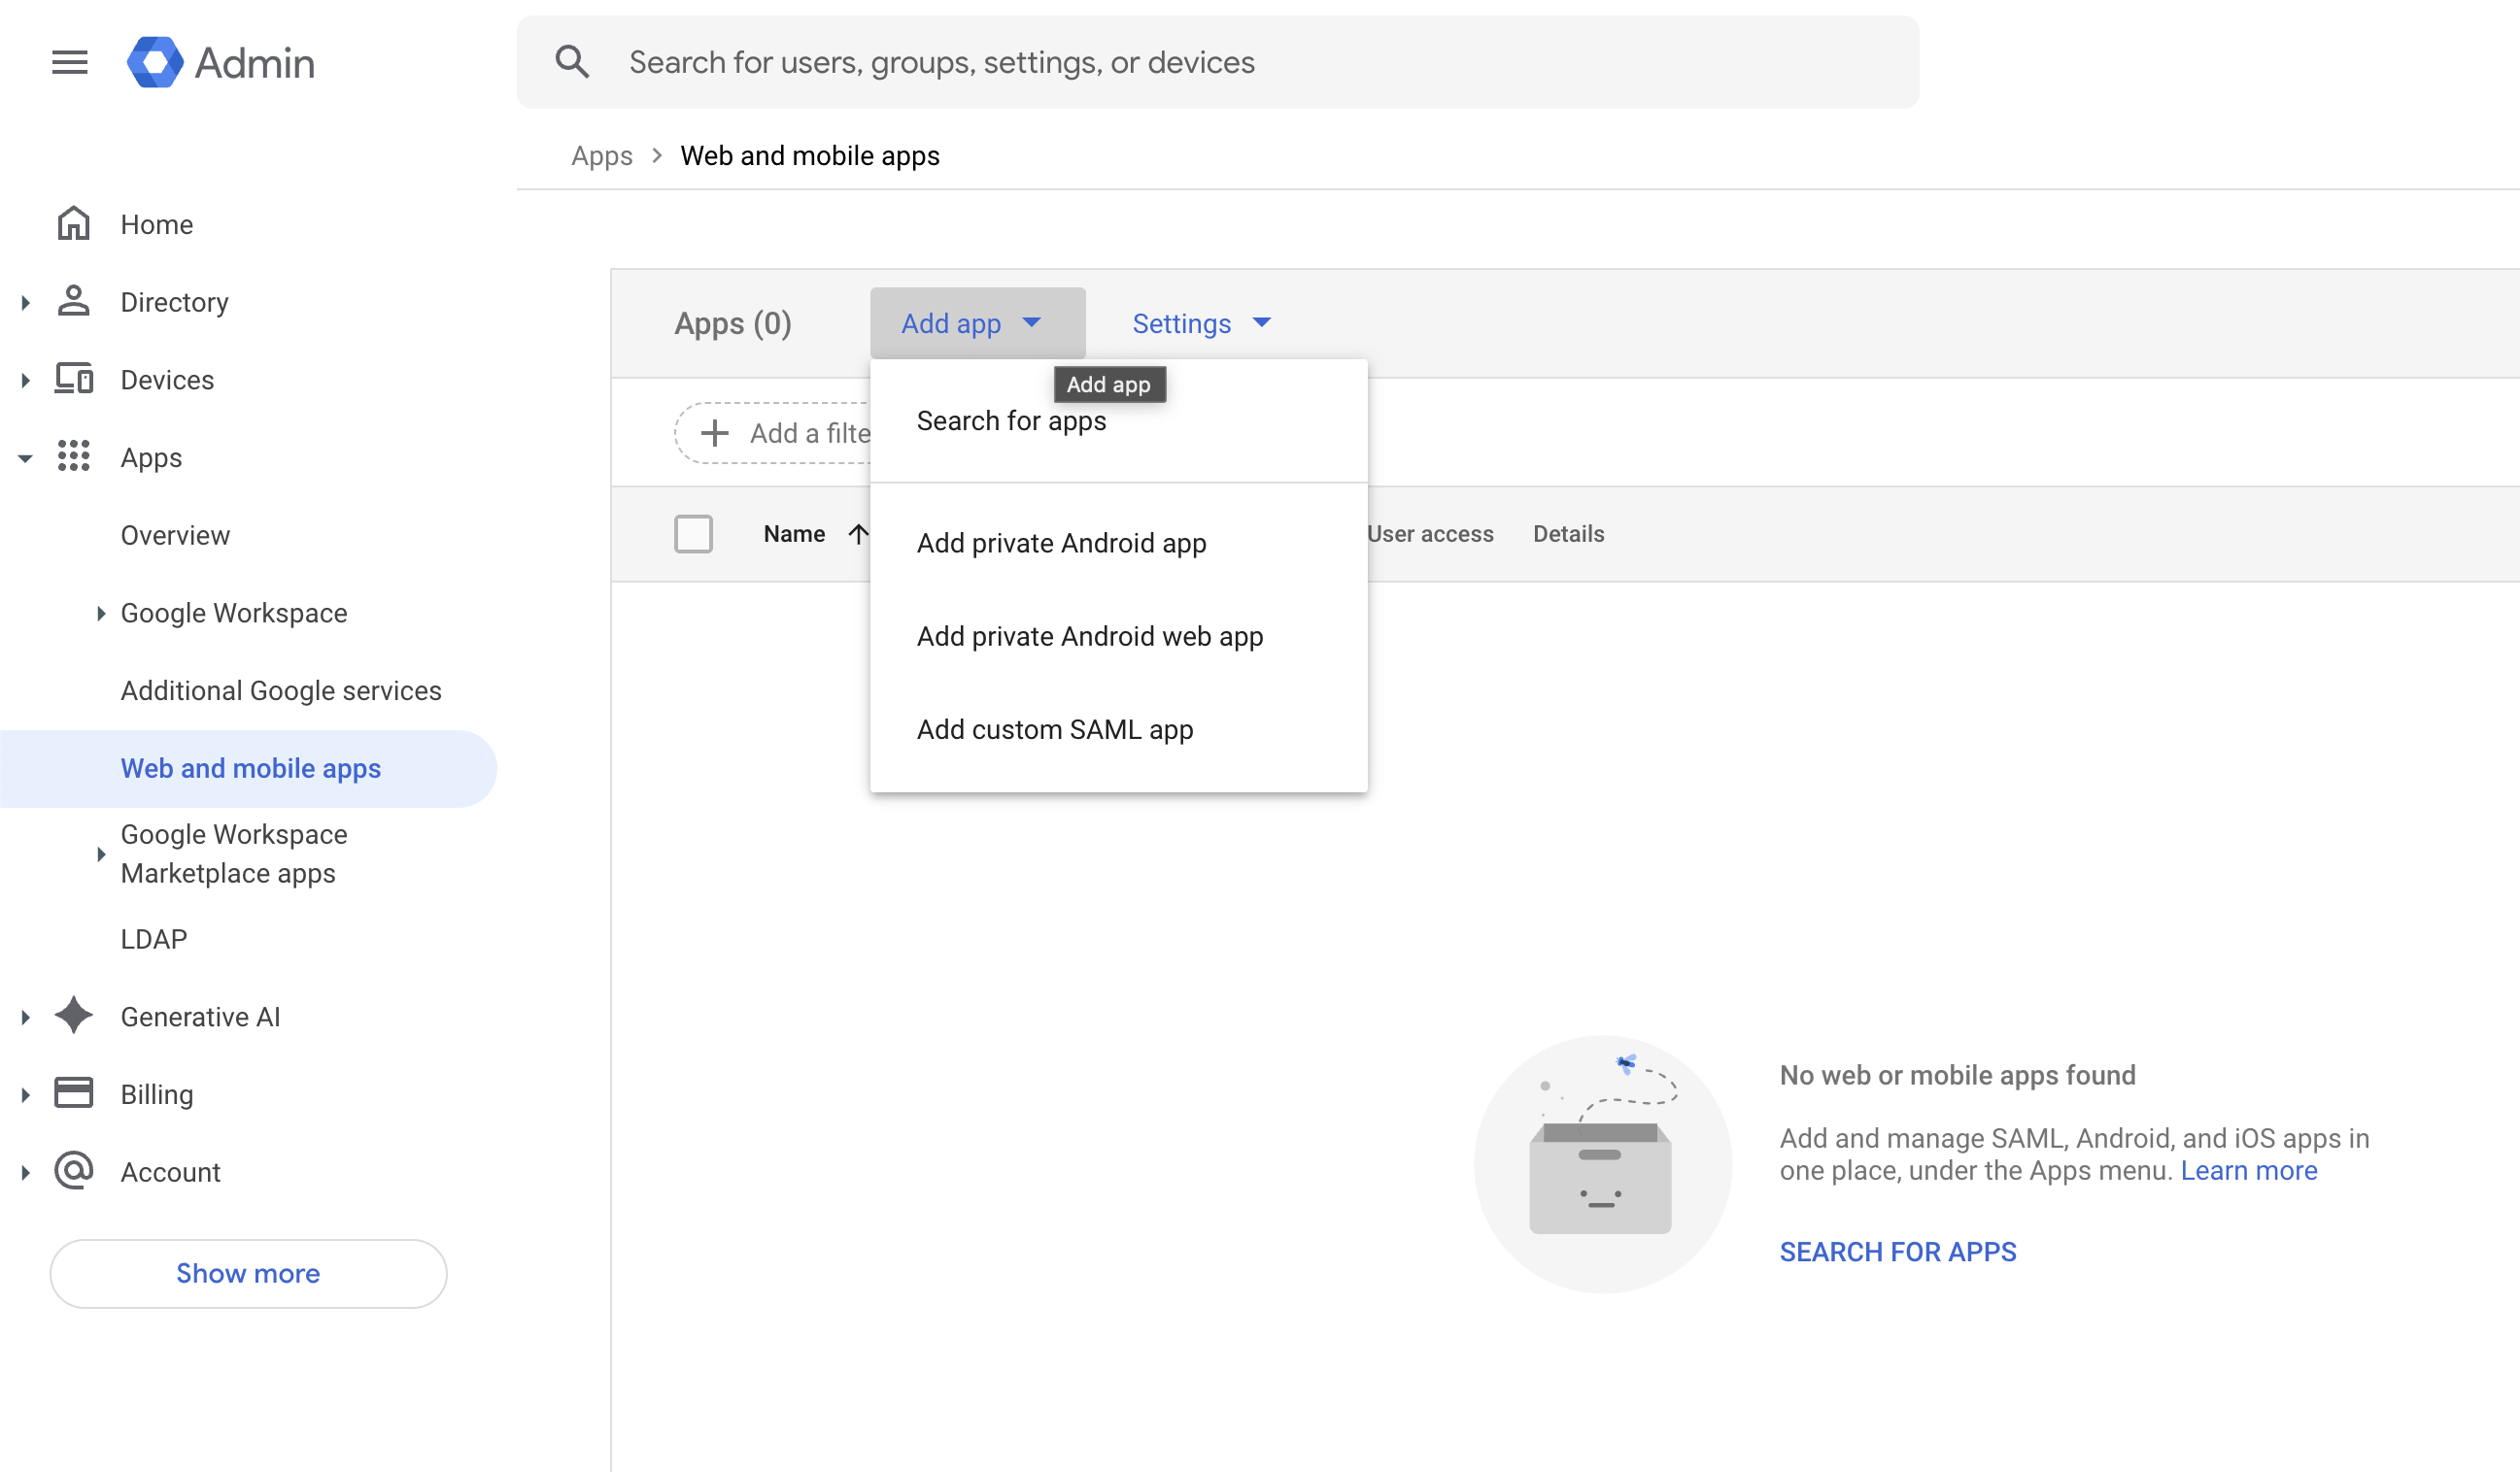Click Home label in sidebar

157,224
